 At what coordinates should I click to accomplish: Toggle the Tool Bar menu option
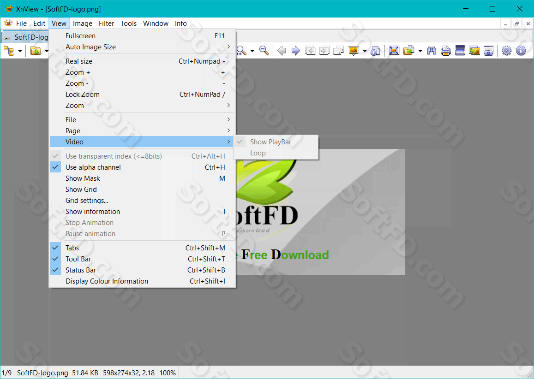pos(142,259)
